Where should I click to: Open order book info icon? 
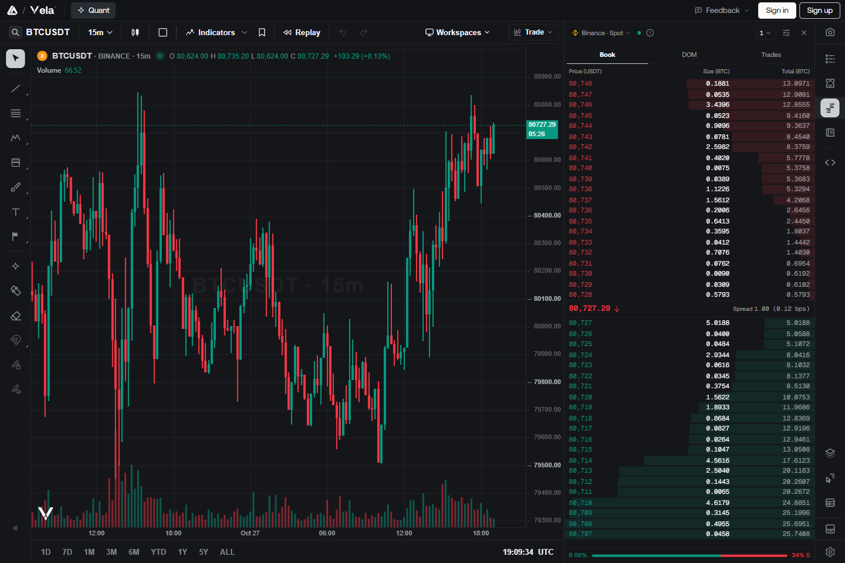click(x=650, y=33)
